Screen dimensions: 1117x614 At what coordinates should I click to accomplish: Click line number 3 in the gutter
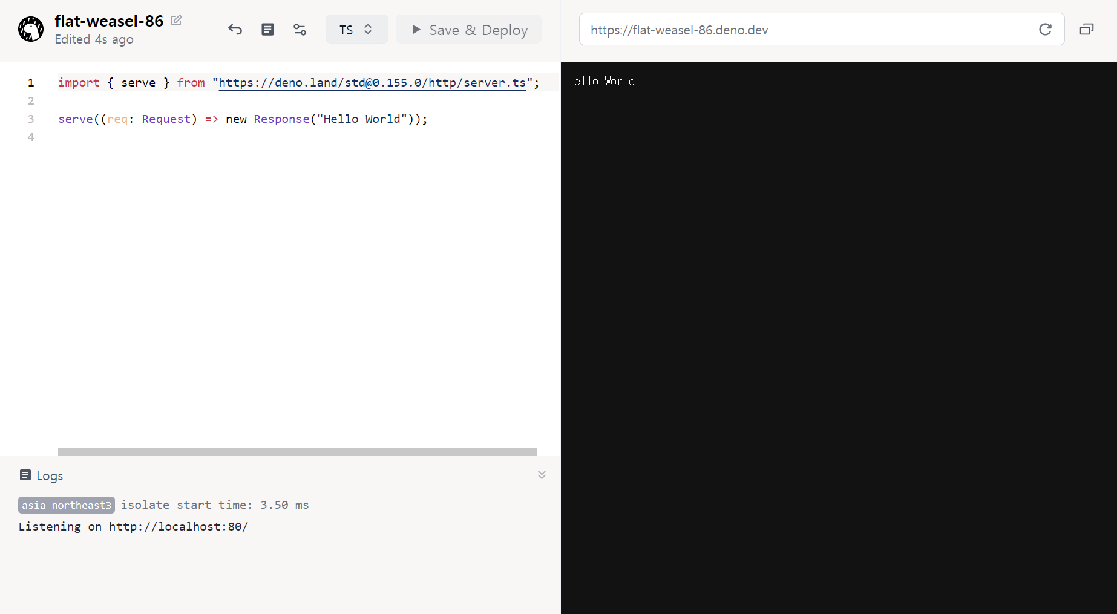click(x=31, y=119)
